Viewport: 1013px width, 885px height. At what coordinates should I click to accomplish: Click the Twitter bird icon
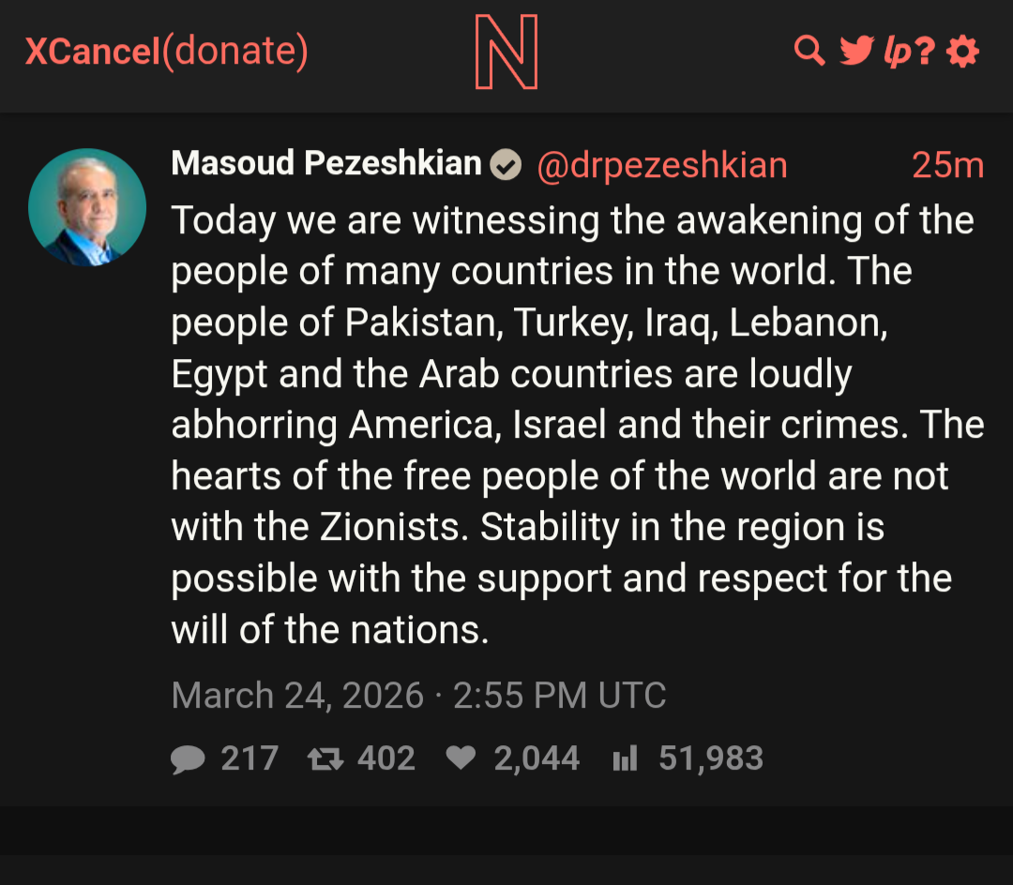[856, 51]
